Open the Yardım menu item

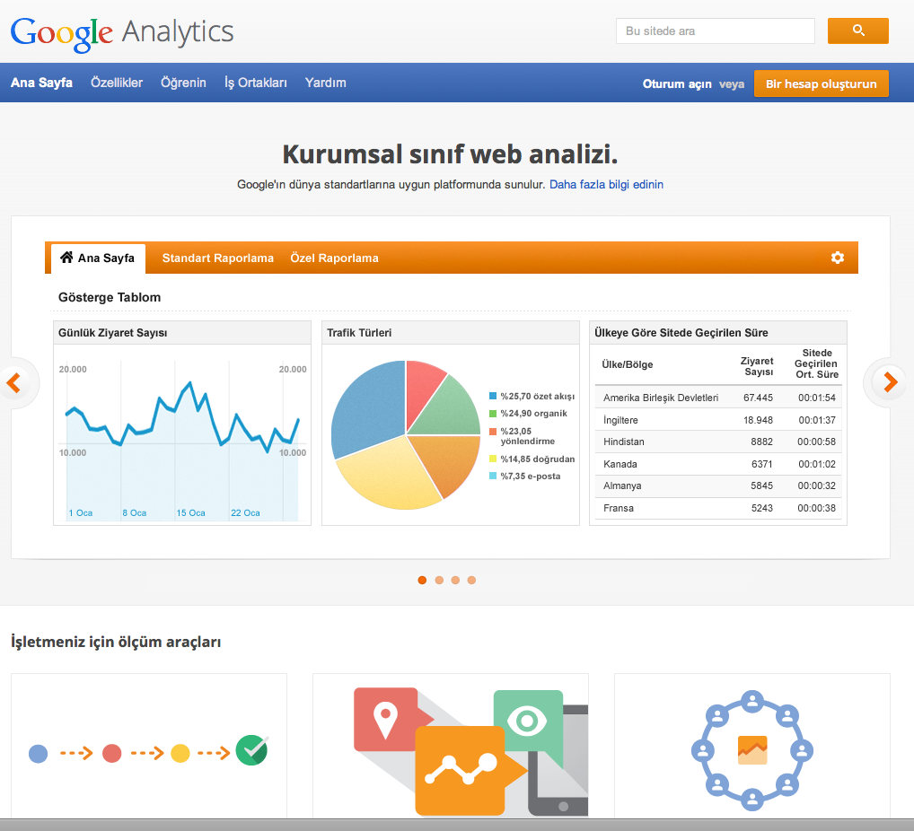click(325, 83)
